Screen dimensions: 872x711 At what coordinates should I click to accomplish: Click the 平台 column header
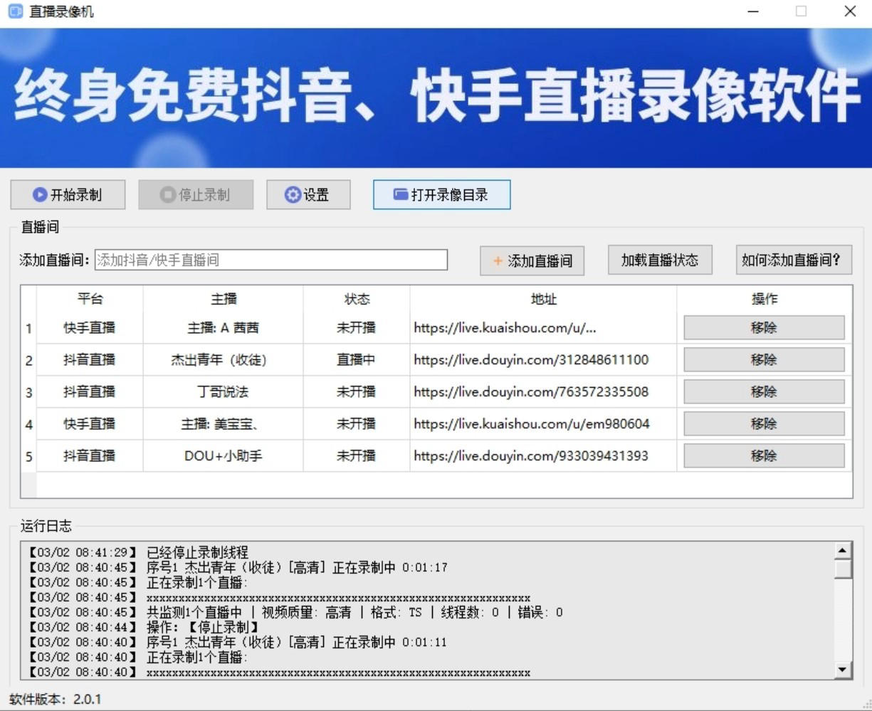[x=90, y=299]
